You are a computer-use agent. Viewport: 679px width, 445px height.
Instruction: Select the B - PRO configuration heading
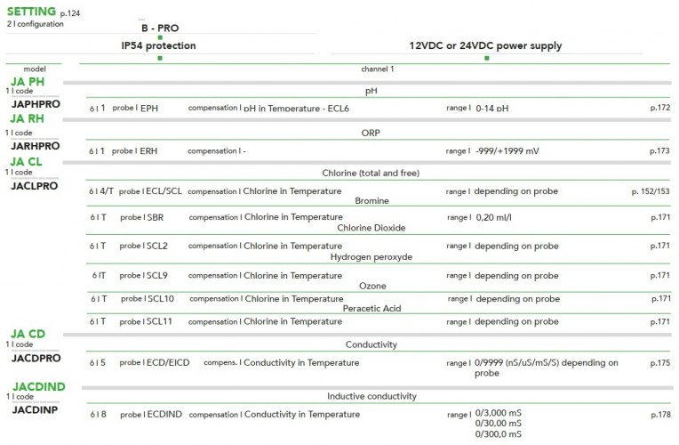(160, 28)
